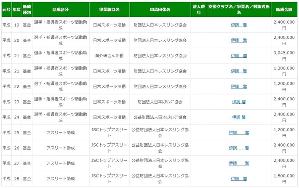
Task: Select the 財団法人 organization cell in the 平成23 row
Action: coord(160,102)
